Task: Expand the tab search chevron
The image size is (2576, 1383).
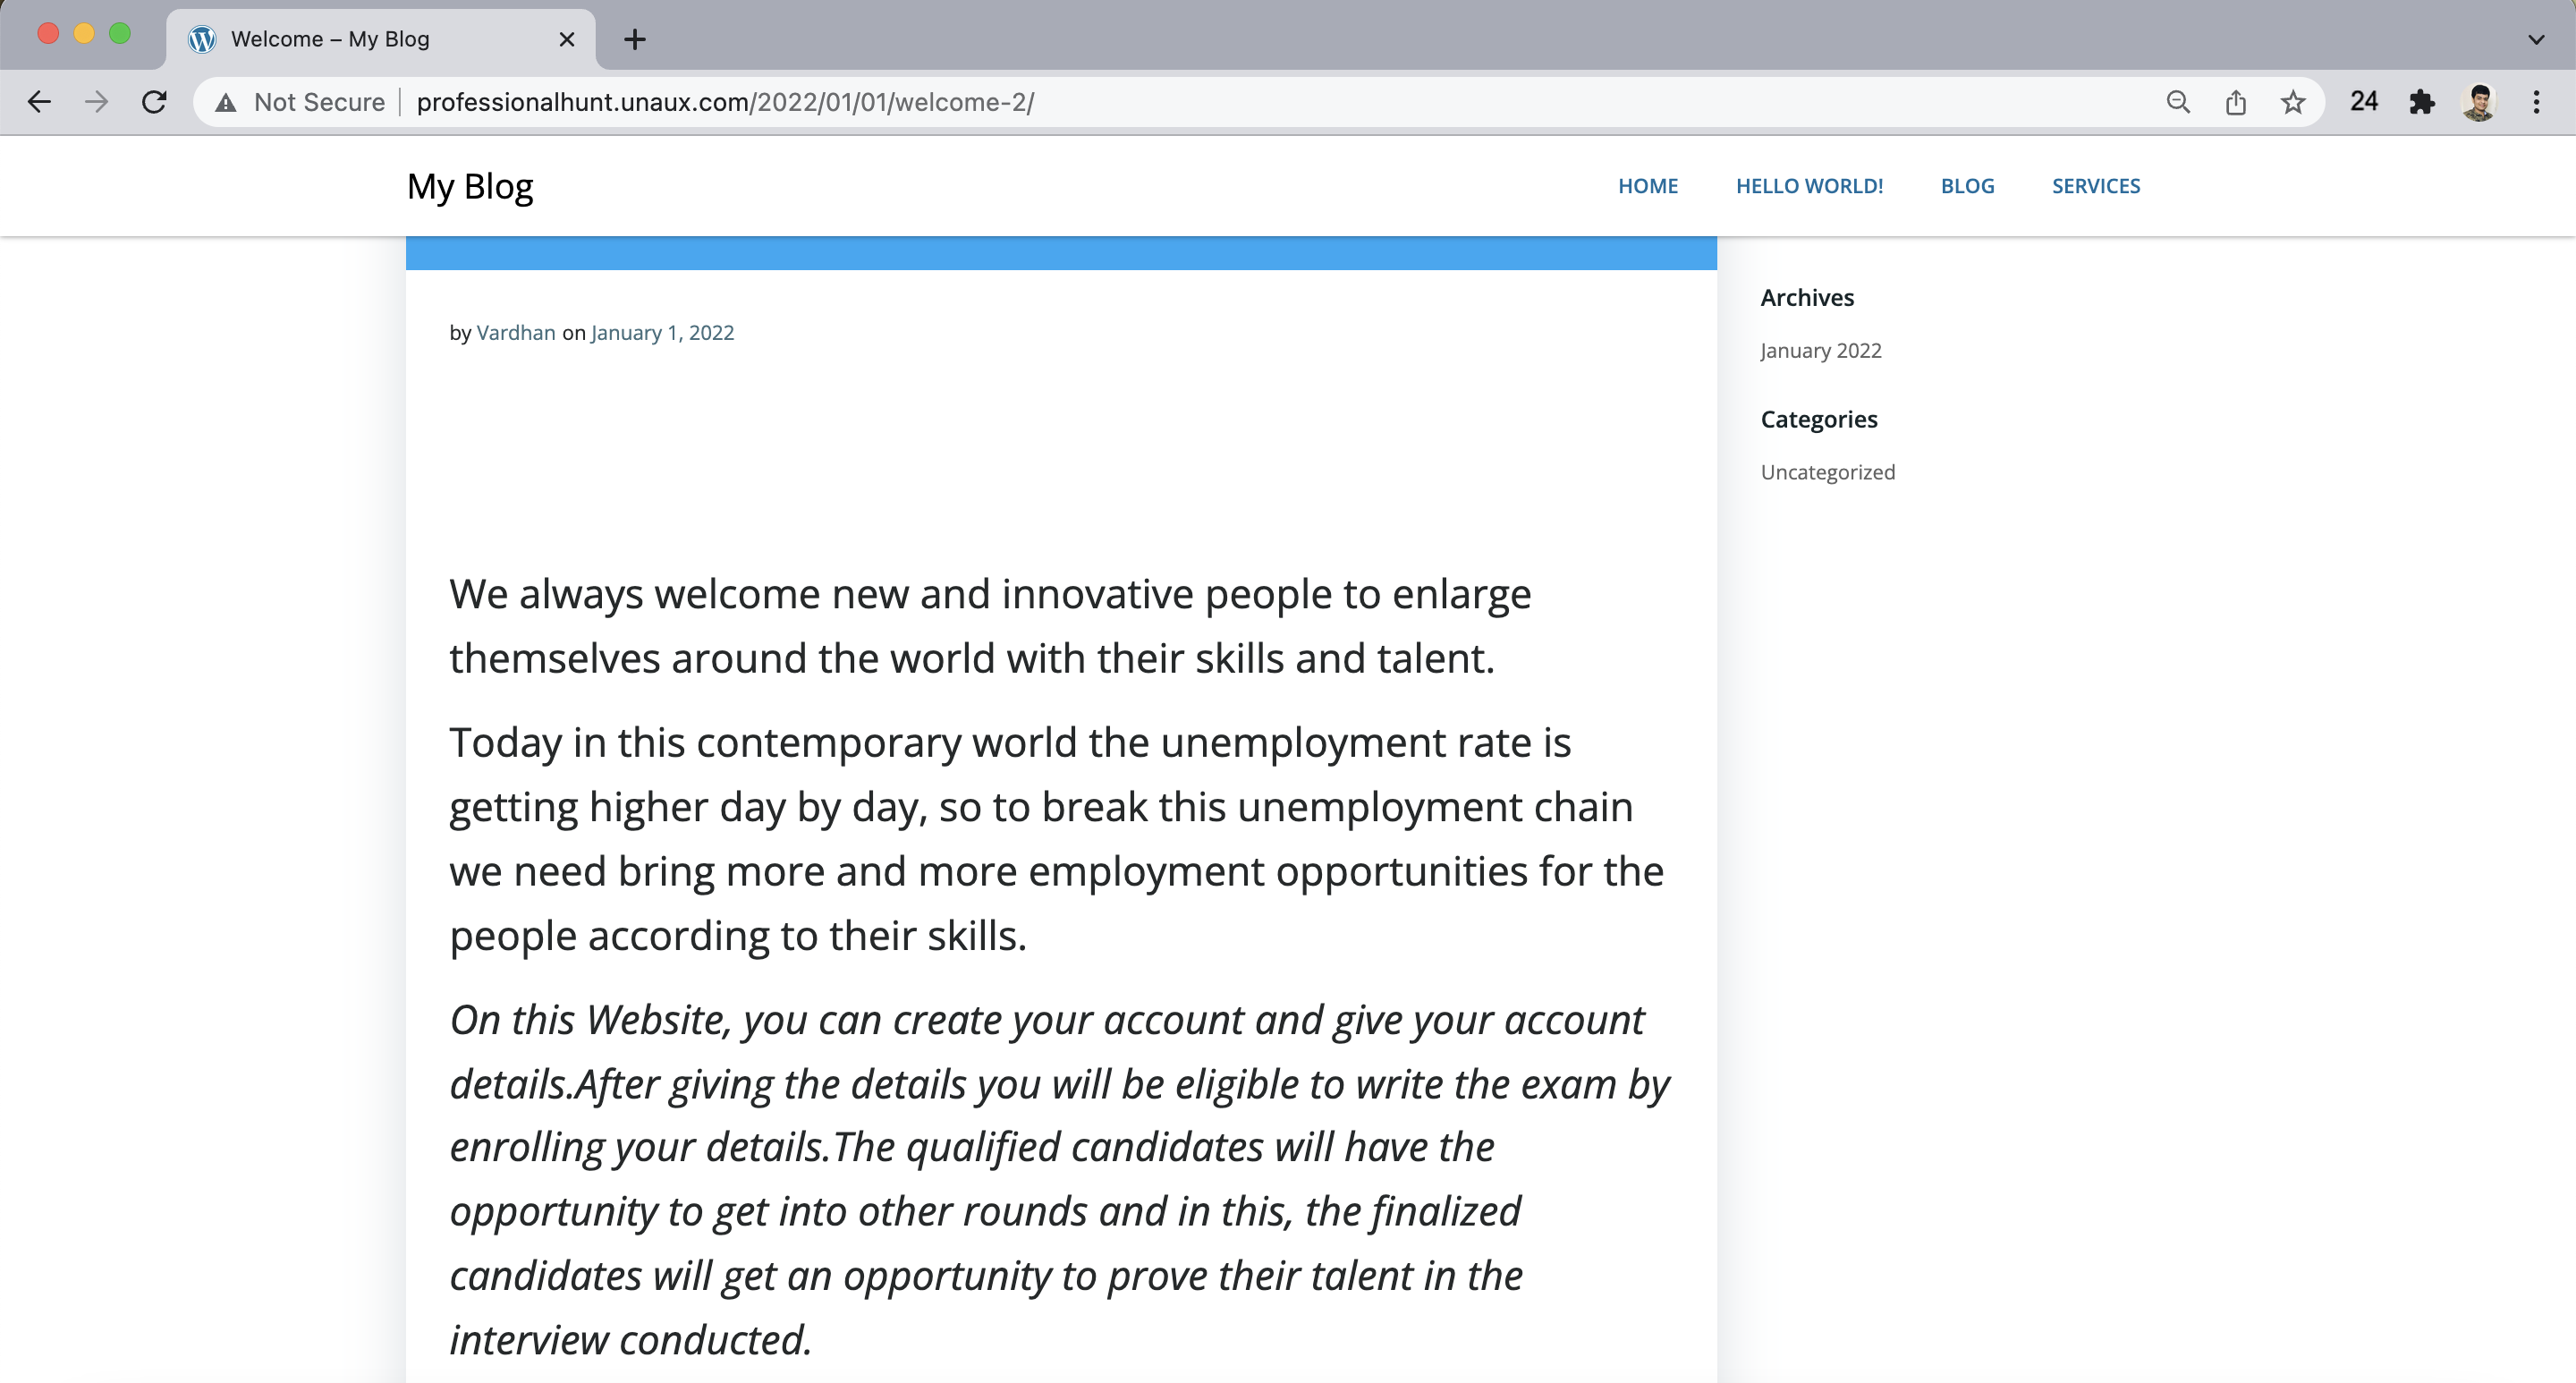Action: pyautogui.click(x=2536, y=40)
